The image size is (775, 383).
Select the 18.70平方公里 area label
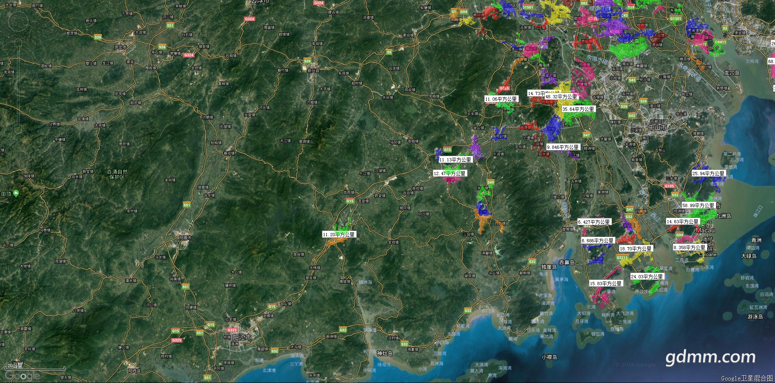pos(635,249)
